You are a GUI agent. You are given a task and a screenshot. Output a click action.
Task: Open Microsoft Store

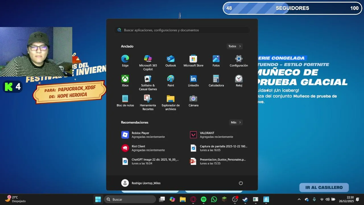pos(193,61)
